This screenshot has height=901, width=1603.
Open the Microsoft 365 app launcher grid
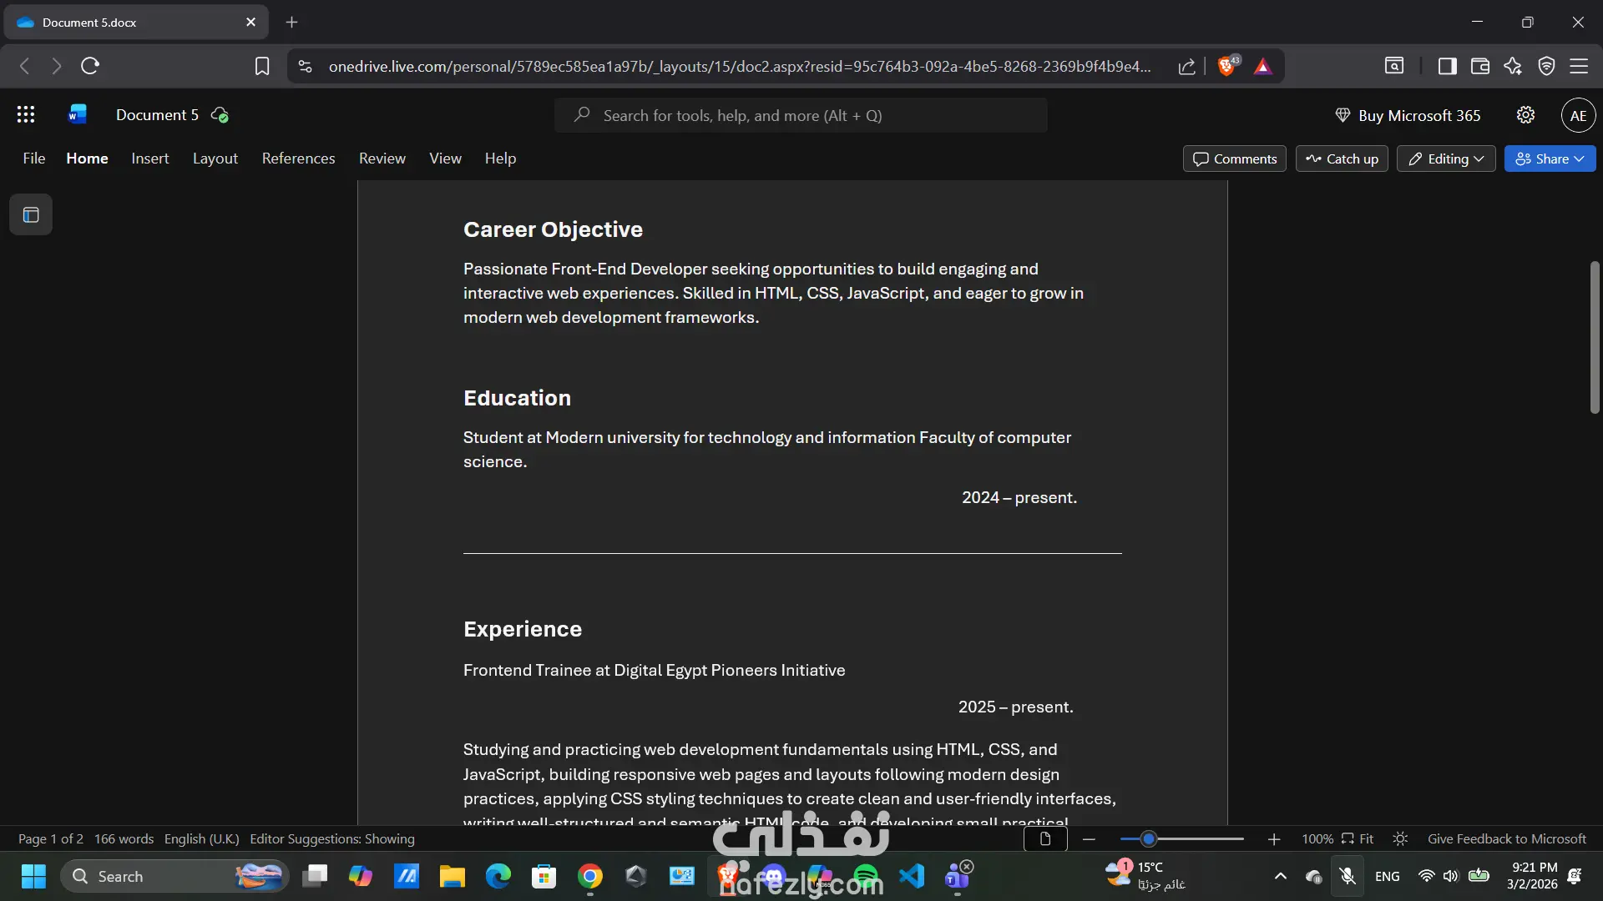point(26,115)
